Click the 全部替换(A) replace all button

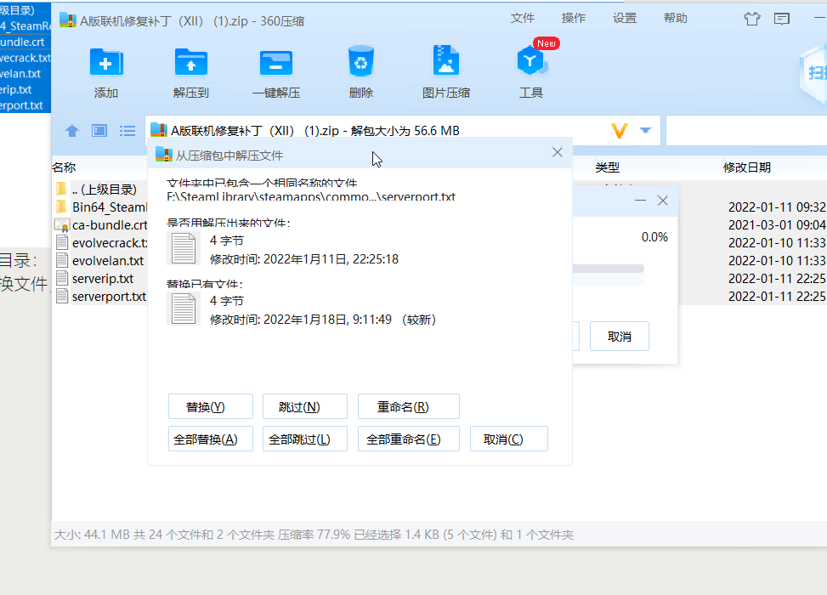tap(211, 439)
